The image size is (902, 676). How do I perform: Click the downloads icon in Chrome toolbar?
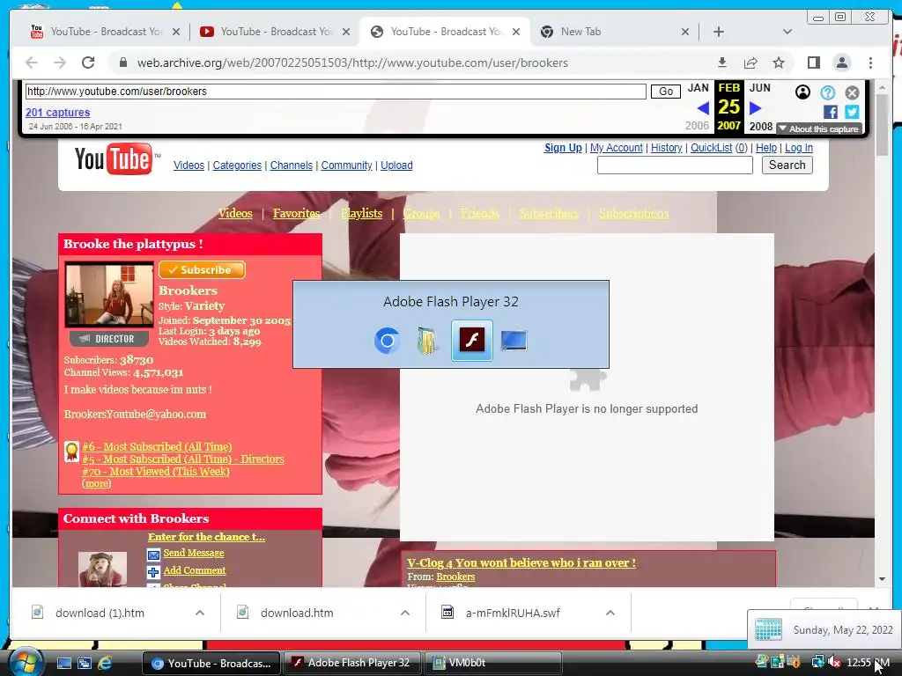click(x=722, y=62)
